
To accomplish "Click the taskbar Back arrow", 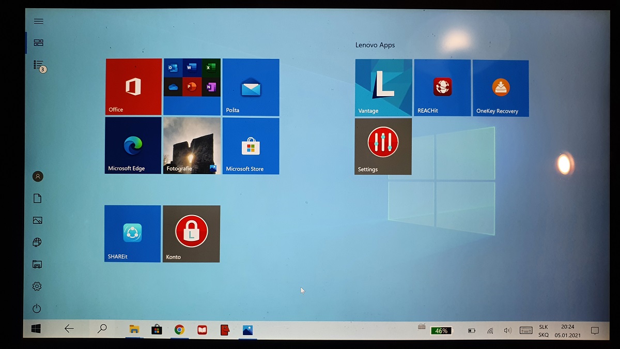I will click(x=69, y=328).
